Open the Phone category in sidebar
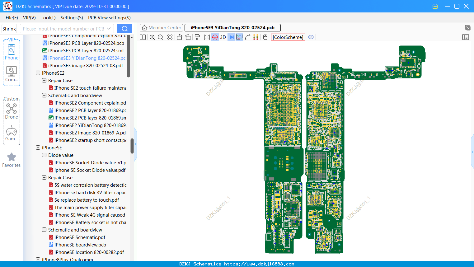 (12, 52)
